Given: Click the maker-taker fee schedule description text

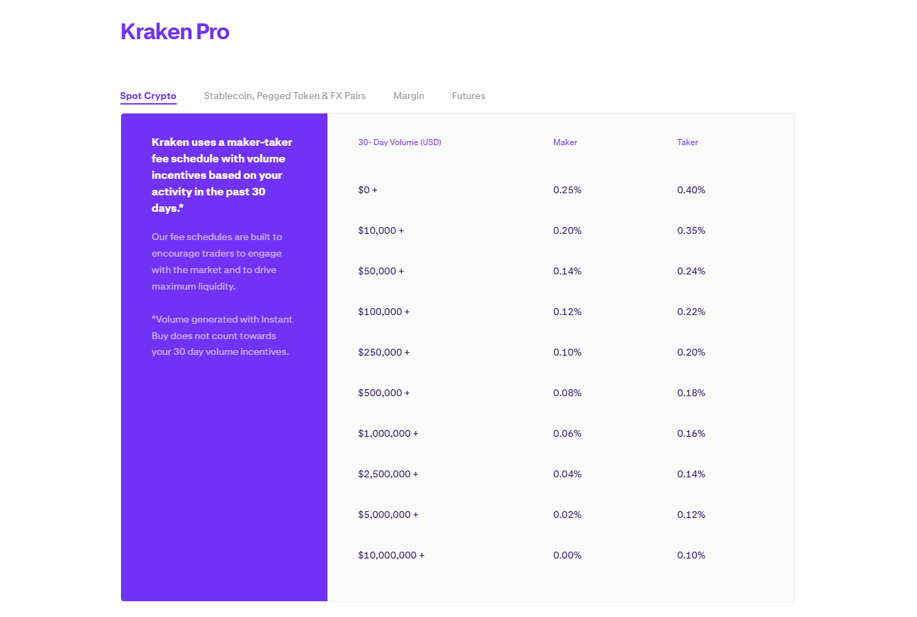Looking at the screenshot, I should pyautogui.click(x=222, y=175).
